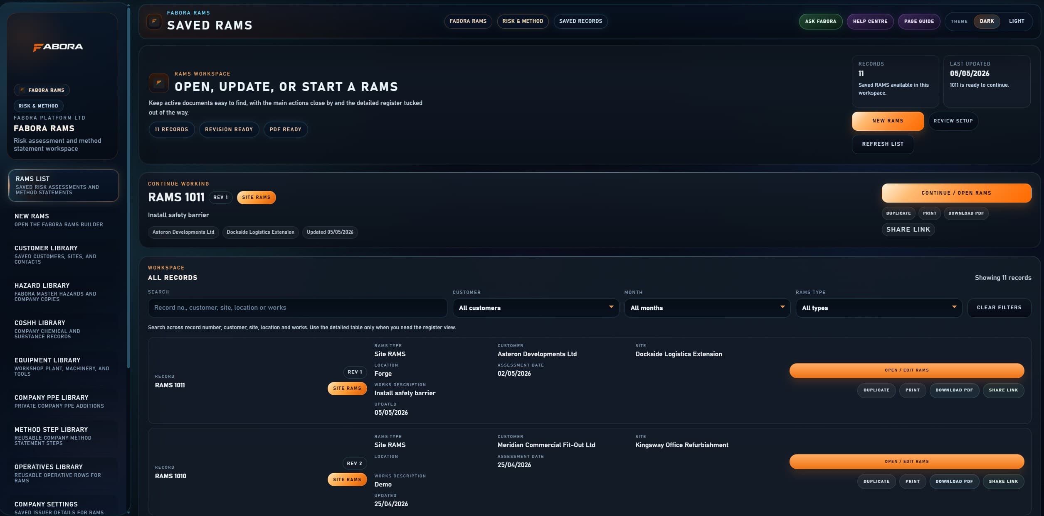Open Operatives Library in sidebar
Screen dimensions: 1044x516
(64, 473)
